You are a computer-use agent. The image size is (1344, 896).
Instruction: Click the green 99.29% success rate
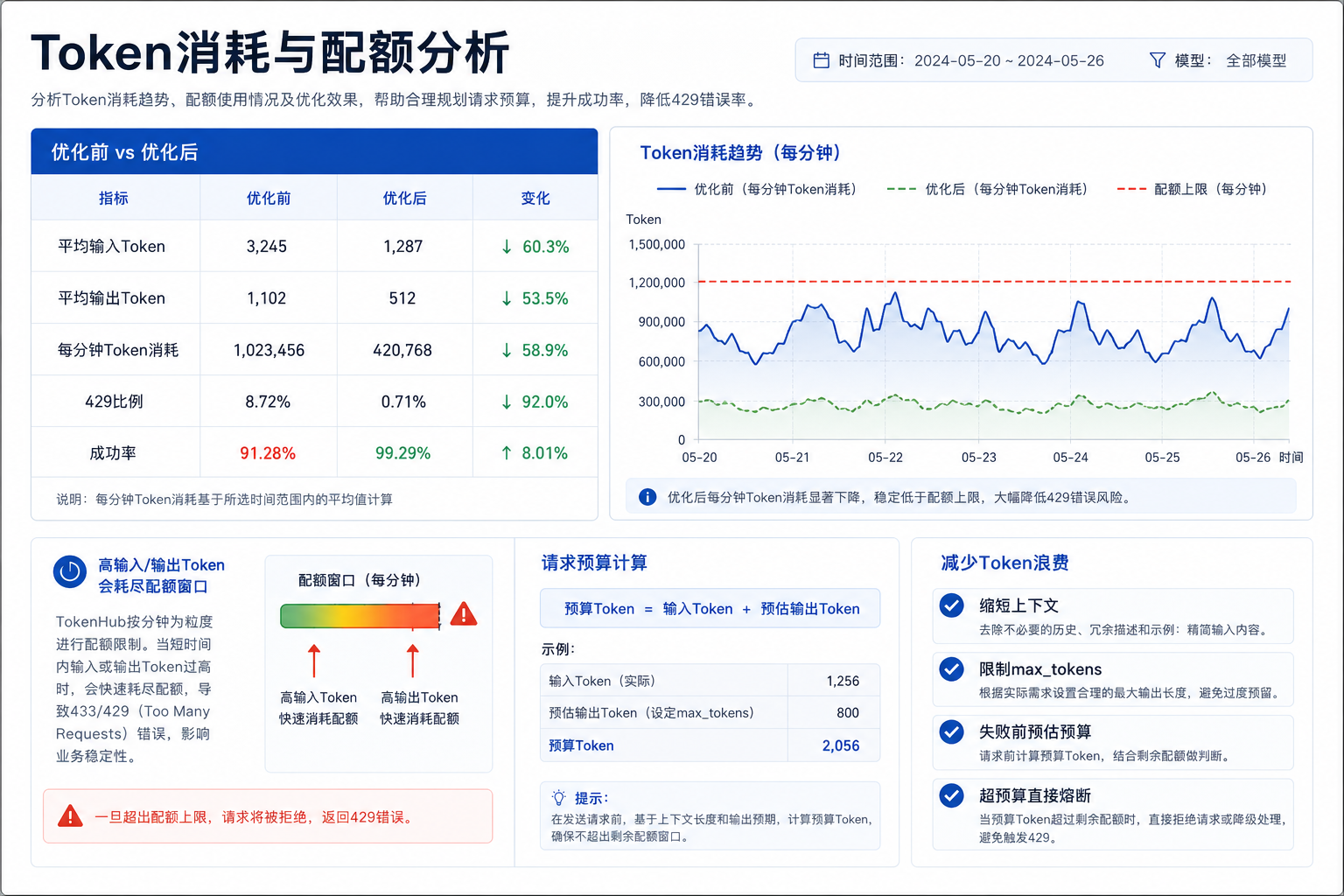pyautogui.click(x=402, y=453)
